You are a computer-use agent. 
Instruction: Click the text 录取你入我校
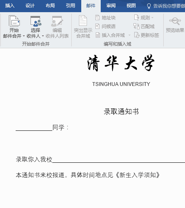tap(34, 159)
